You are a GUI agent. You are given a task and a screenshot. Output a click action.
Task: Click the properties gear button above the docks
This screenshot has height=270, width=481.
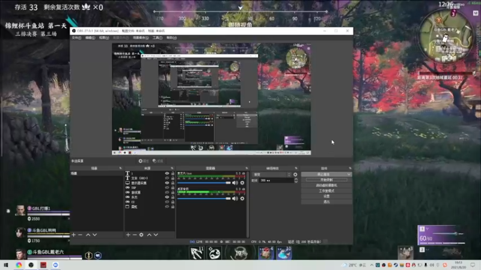coord(143,161)
